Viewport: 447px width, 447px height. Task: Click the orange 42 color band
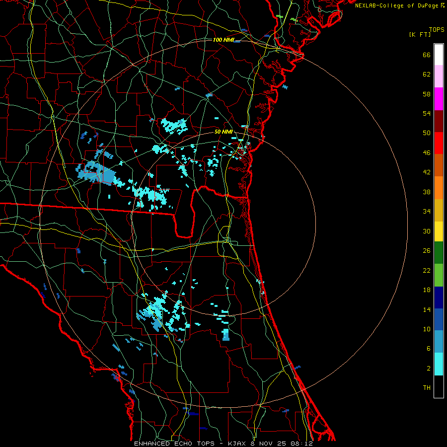click(x=439, y=188)
